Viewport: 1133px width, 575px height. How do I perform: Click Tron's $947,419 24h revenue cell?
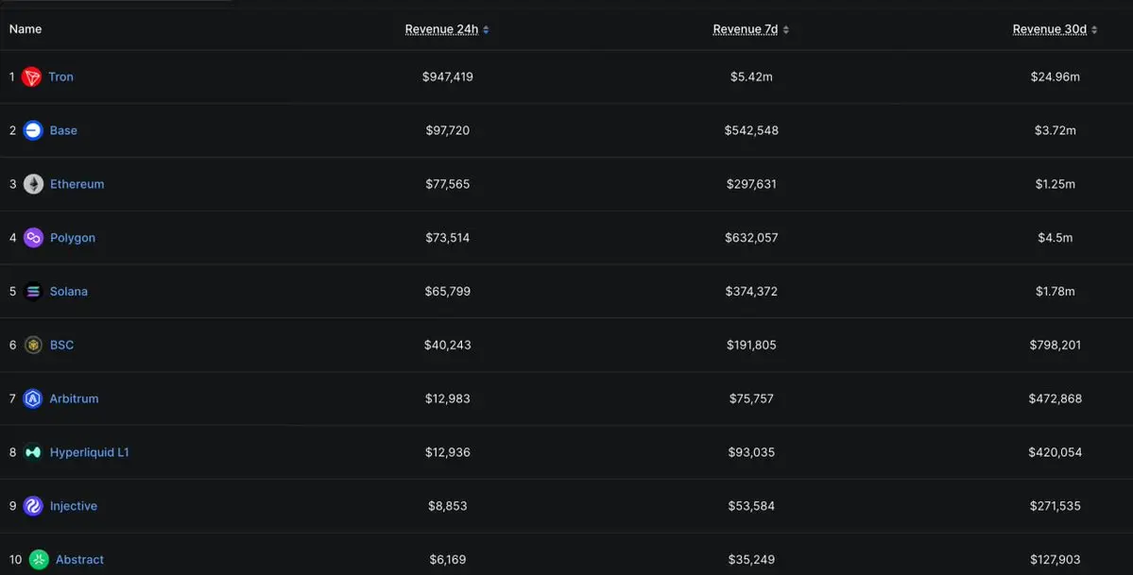[x=448, y=77]
